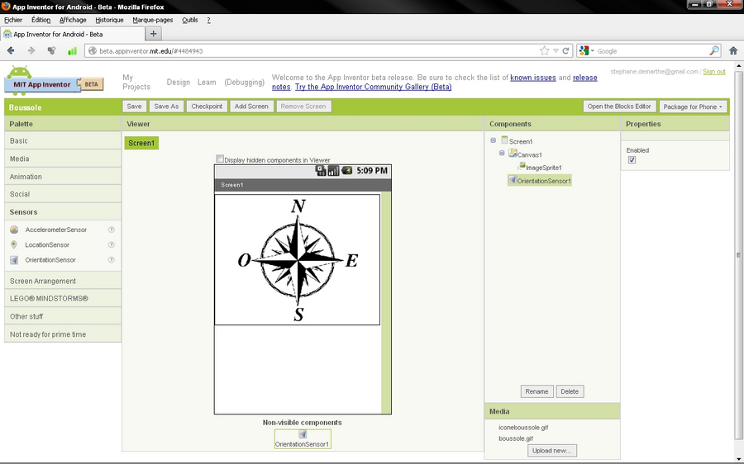Click the AccelerometerSensor palette icon
This screenshot has width=744, height=464.
(x=14, y=230)
